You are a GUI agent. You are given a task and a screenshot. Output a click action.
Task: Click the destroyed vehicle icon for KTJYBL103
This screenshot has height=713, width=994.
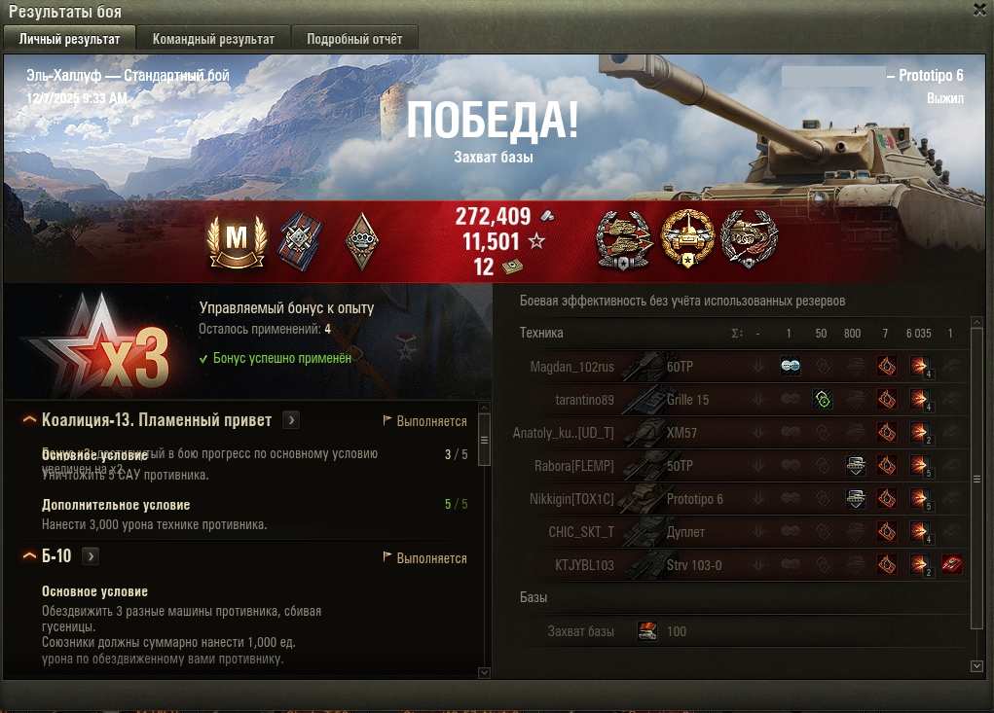(951, 564)
